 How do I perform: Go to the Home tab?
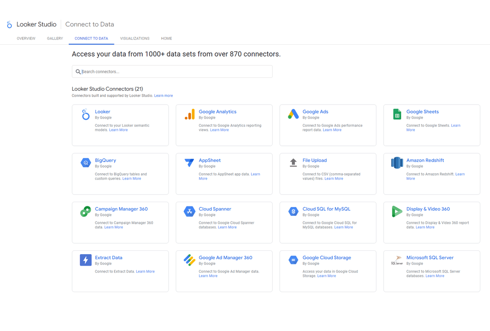(166, 38)
